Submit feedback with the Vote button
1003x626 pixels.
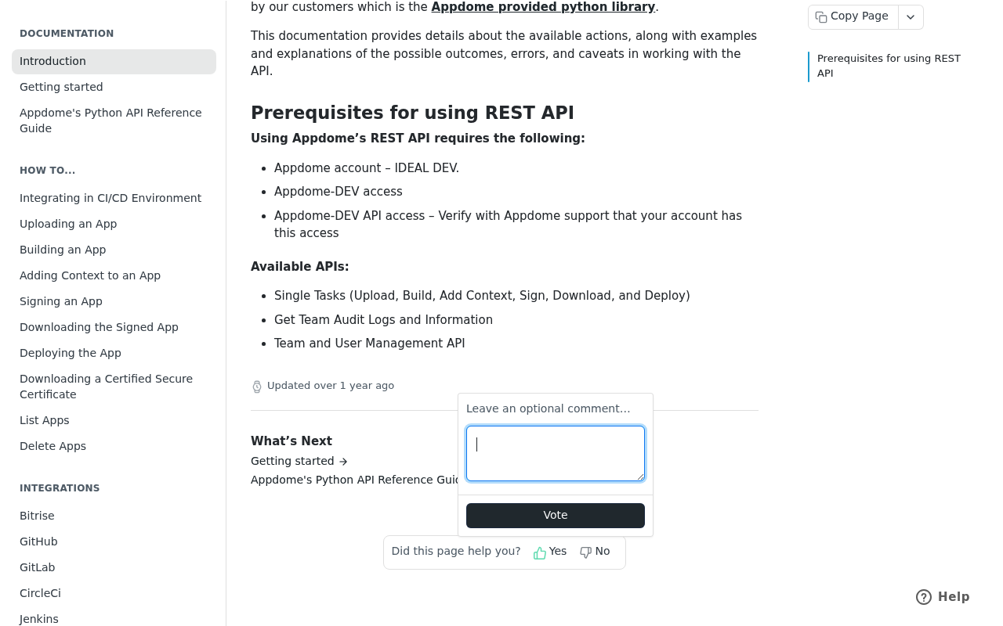(556, 516)
